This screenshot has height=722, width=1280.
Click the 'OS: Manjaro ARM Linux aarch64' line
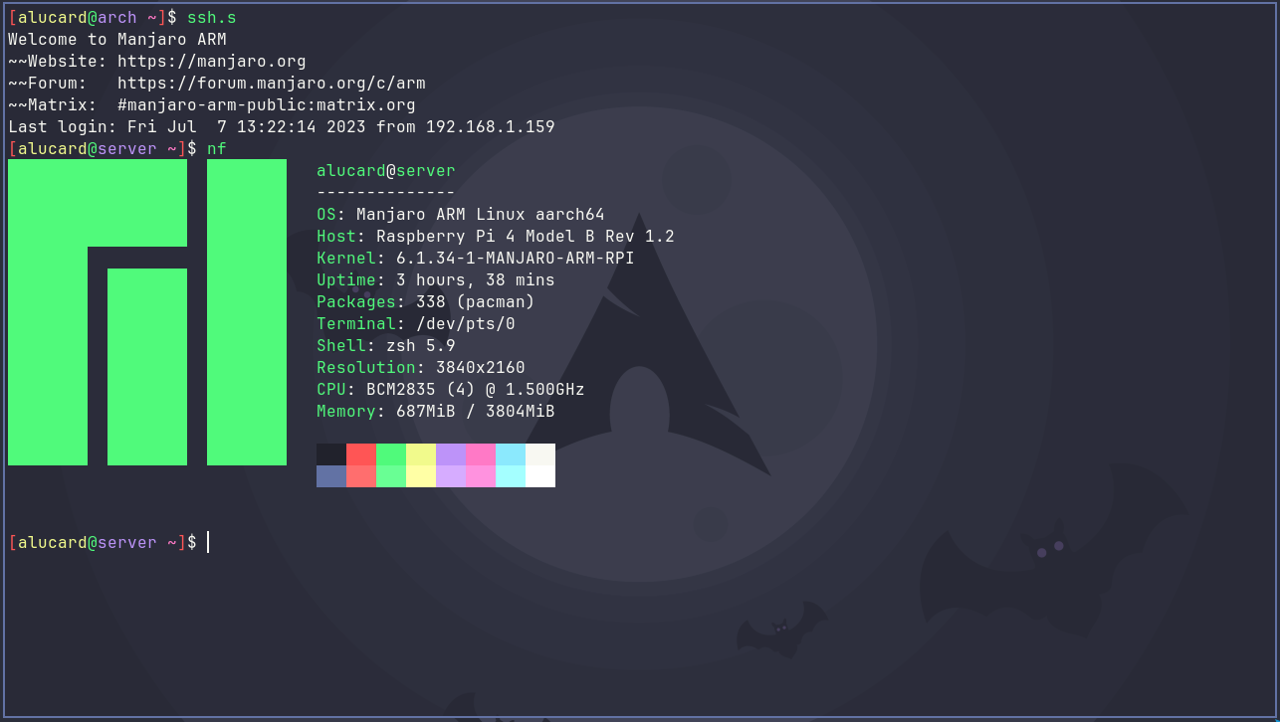pos(461,215)
